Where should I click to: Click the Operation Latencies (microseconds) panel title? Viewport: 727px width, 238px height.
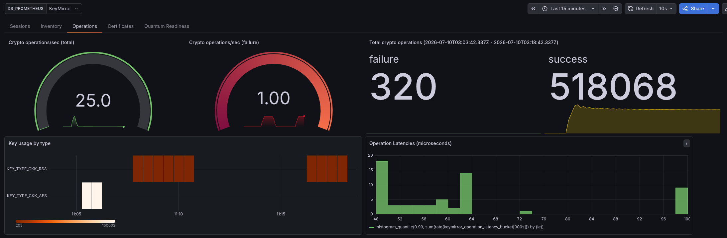coord(411,143)
